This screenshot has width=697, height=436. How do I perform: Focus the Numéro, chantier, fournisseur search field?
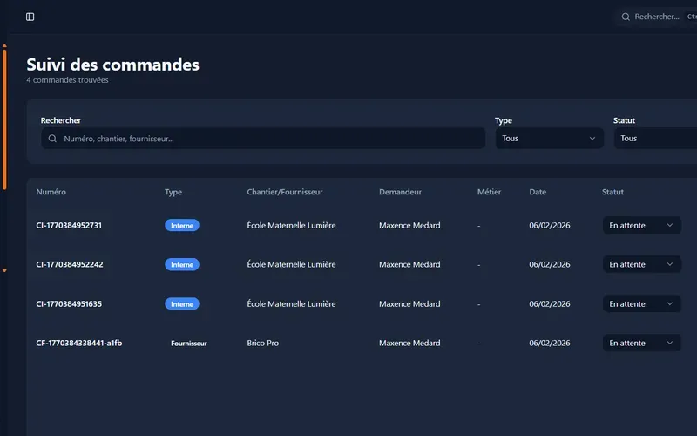[263, 139]
